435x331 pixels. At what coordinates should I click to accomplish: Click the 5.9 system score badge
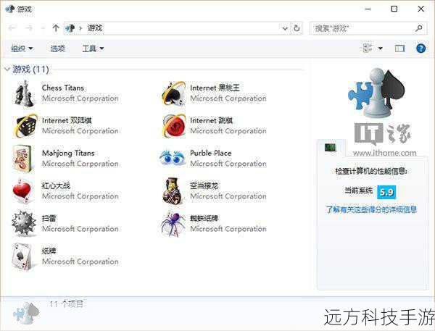pyautogui.click(x=386, y=192)
